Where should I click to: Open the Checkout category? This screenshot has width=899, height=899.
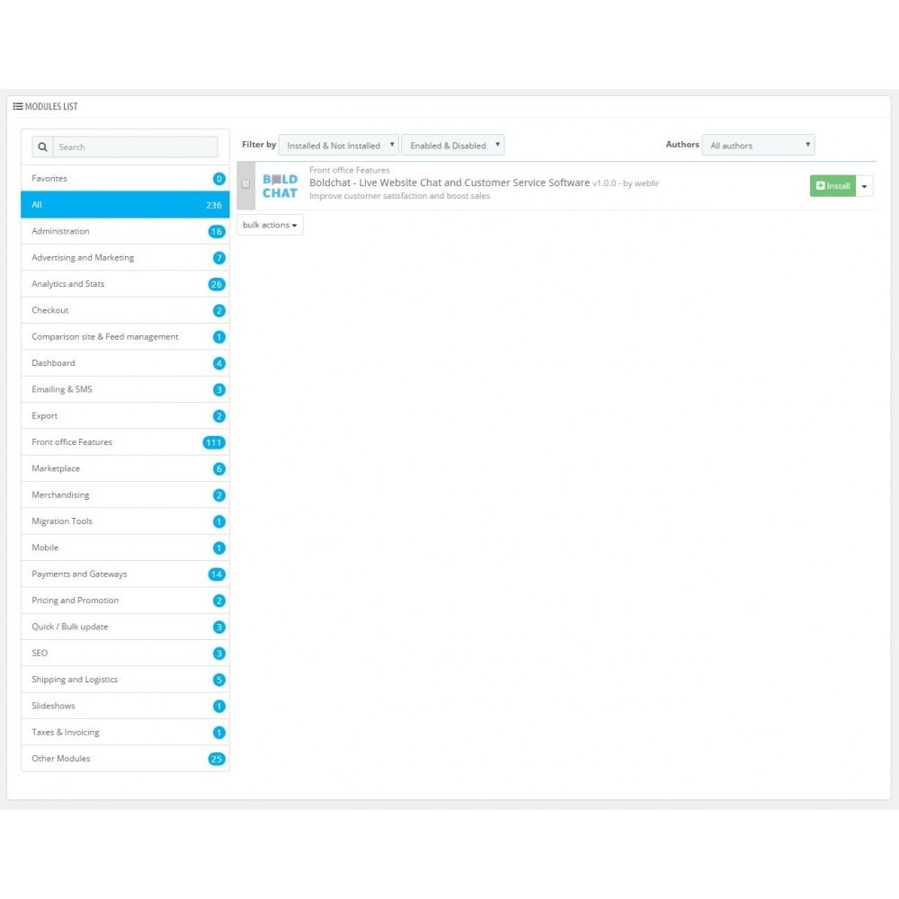tap(125, 310)
